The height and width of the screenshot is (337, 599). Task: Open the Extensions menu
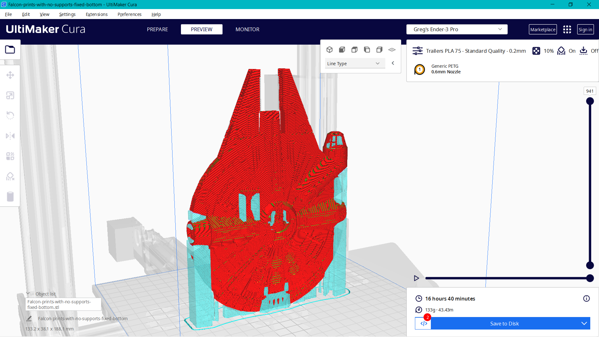click(x=96, y=14)
